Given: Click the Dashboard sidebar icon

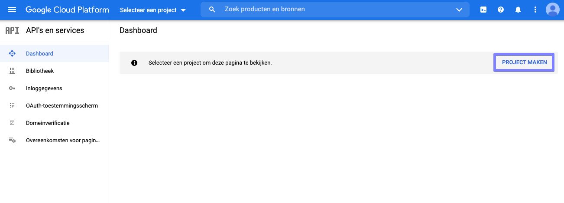Looking at the screenshot, I should click(x=12, y=53).
